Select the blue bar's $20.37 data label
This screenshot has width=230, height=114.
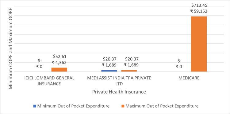109,59
